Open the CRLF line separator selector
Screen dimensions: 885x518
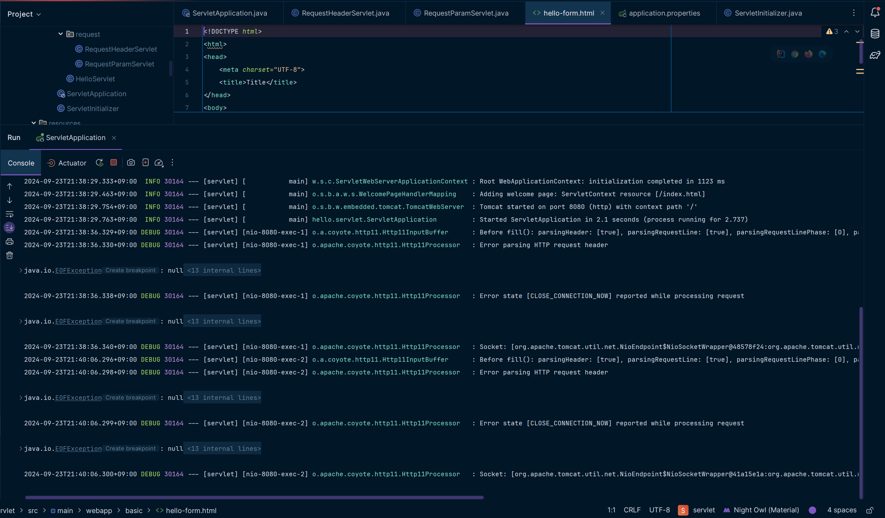coord(632,510)
